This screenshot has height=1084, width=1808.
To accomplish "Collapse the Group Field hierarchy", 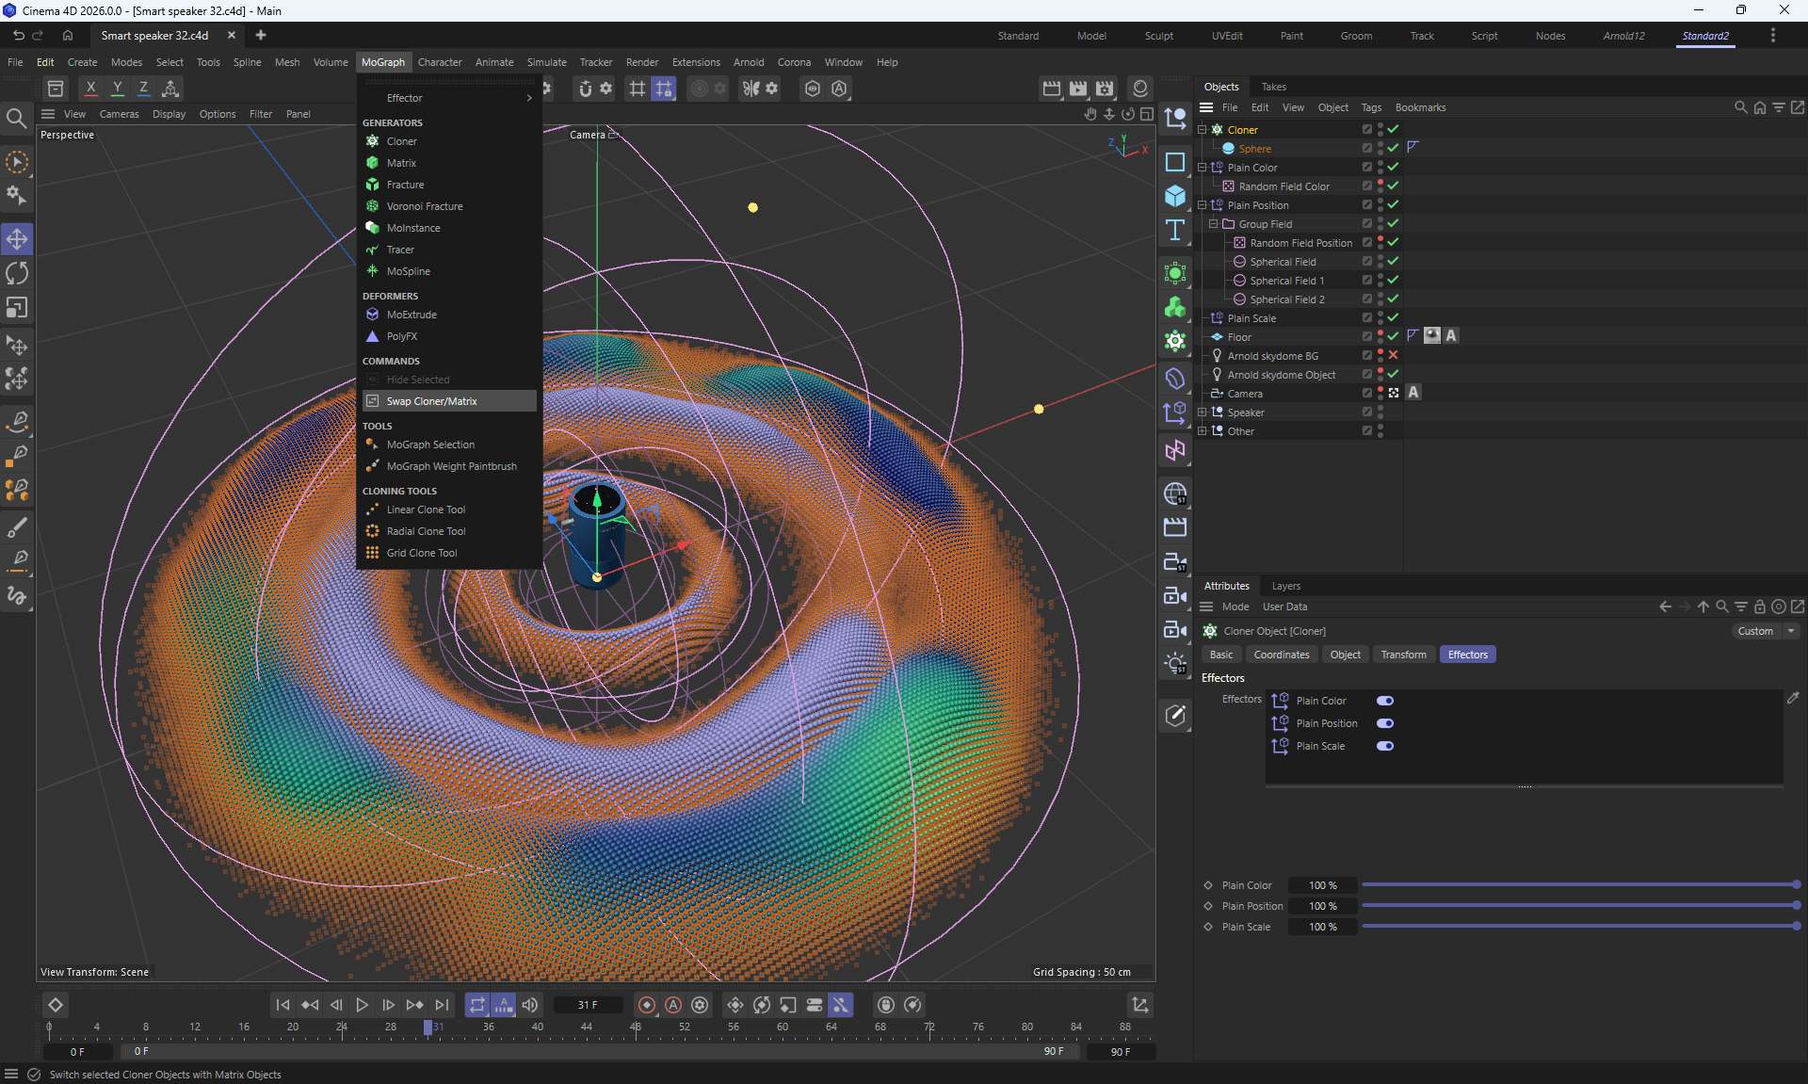I will point(1213,224).
